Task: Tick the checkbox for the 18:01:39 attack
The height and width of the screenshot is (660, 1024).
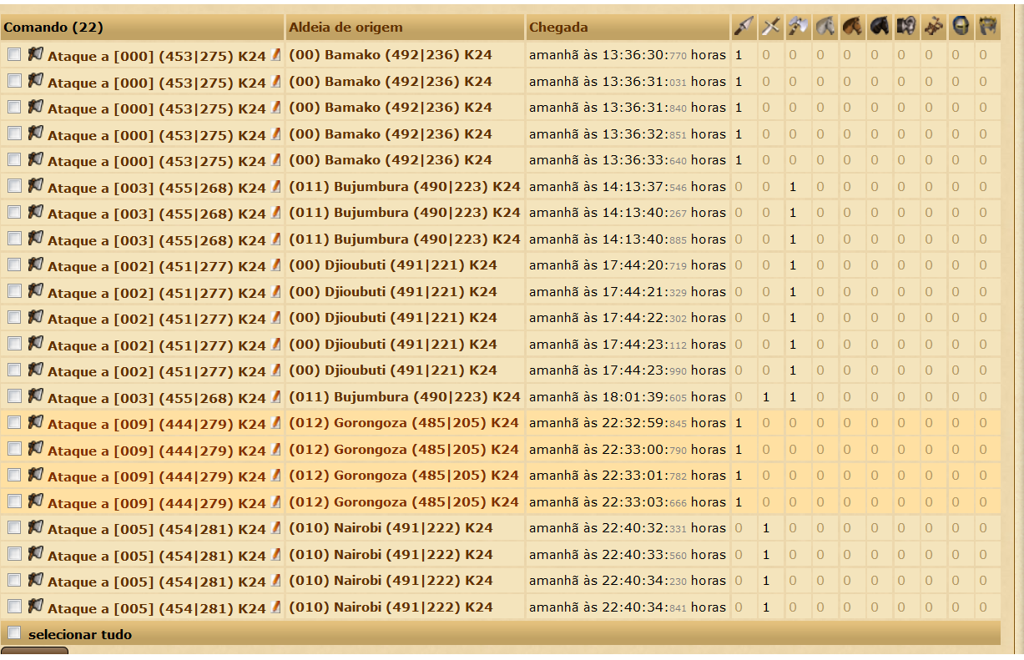Action: [x=14, y=396]
